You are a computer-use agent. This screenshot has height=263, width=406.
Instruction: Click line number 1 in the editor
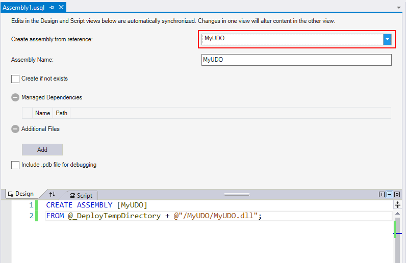tap(31, 205)
